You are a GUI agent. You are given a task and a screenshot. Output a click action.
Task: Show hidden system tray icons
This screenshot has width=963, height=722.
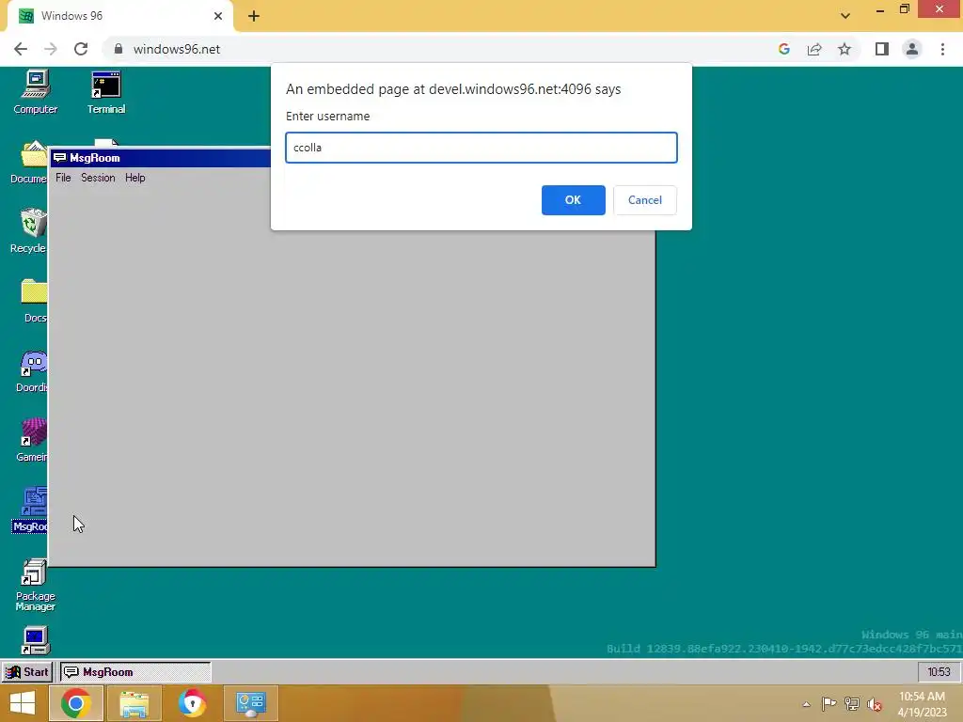click(806, 704)
